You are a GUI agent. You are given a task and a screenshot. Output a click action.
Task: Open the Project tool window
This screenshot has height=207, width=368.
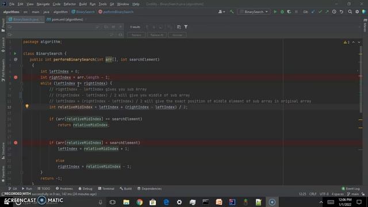point(3,25)
